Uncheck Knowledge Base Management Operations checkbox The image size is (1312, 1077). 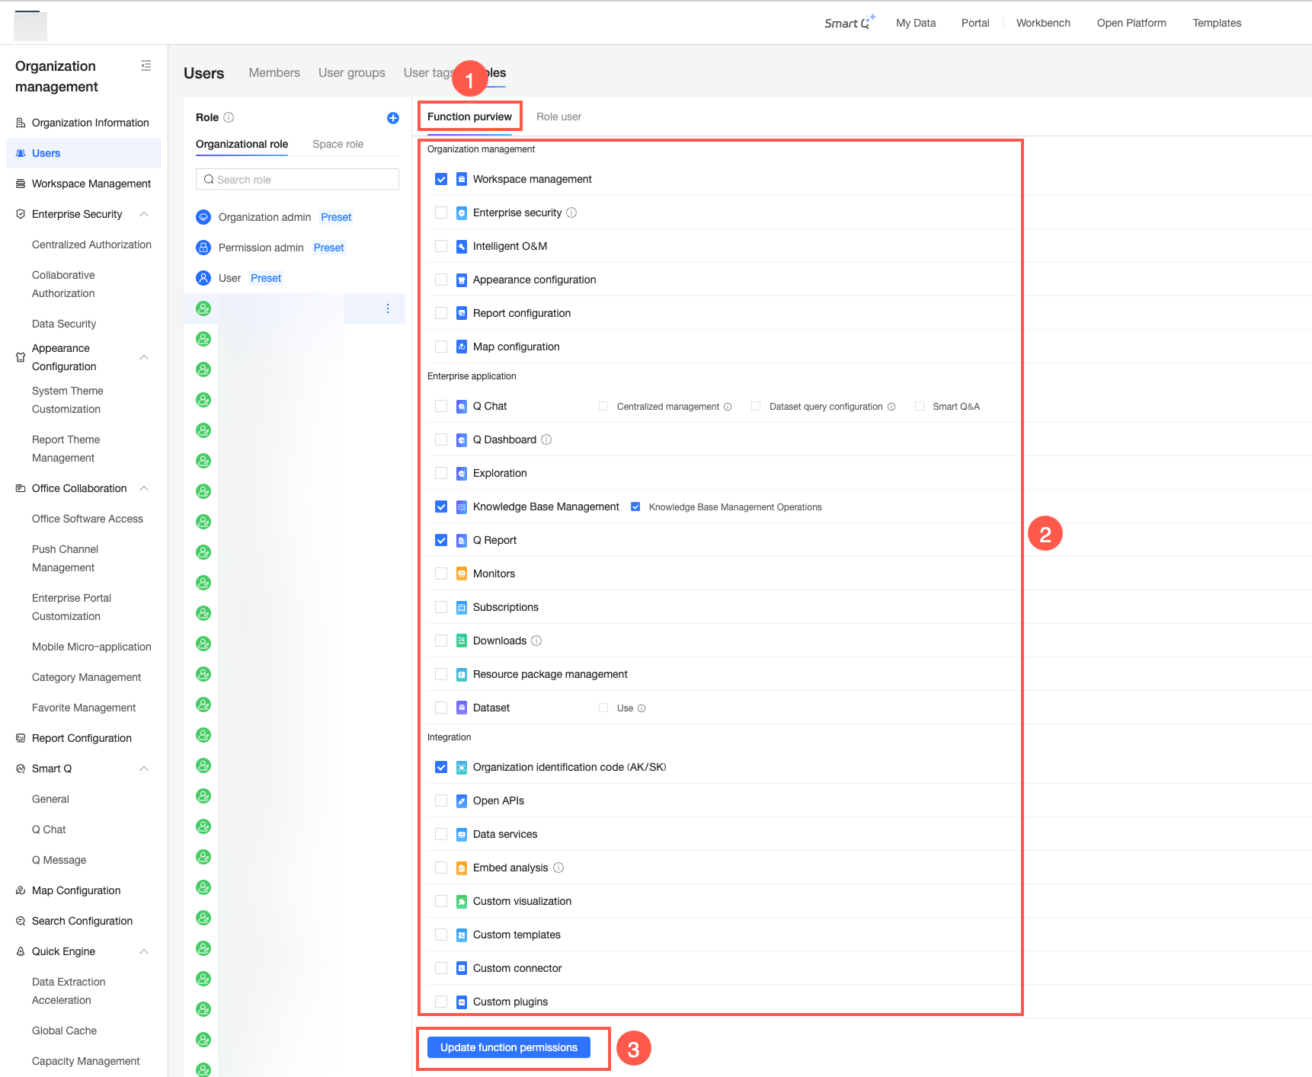tap(635, 507)
